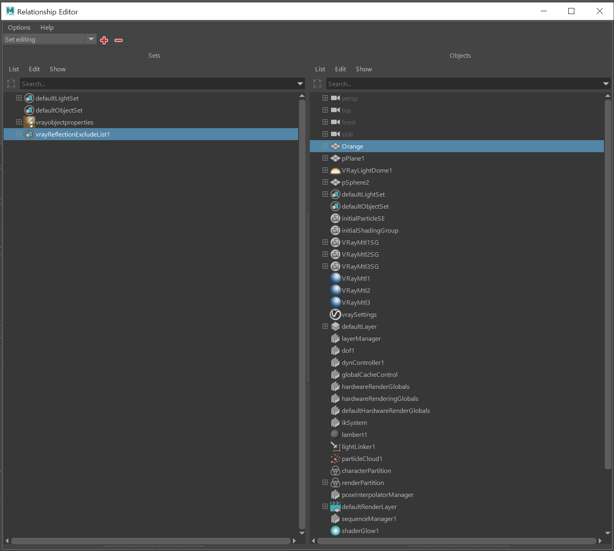Viewport: 614px width, 551px height.
Task: Click the Sets search filter icon
Action: click(x=11, y=84)
